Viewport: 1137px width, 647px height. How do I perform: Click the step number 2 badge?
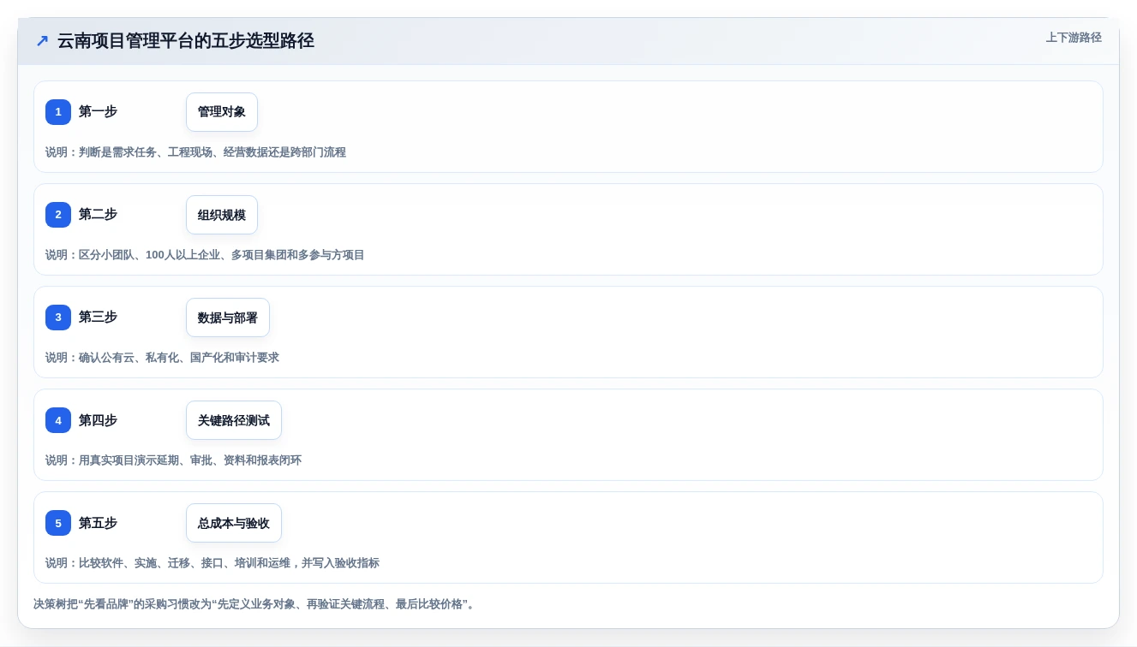tap(58, 215)
